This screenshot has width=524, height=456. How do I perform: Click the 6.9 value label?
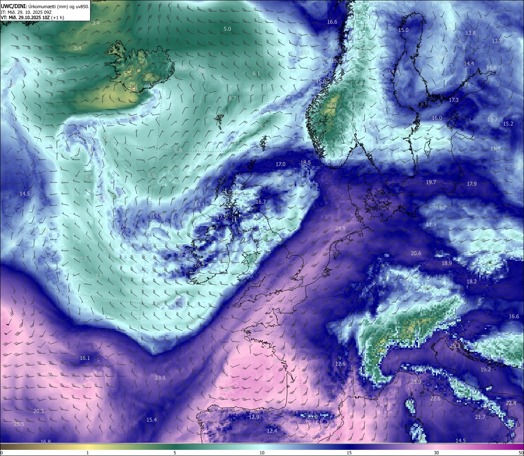tap(151, 175)
